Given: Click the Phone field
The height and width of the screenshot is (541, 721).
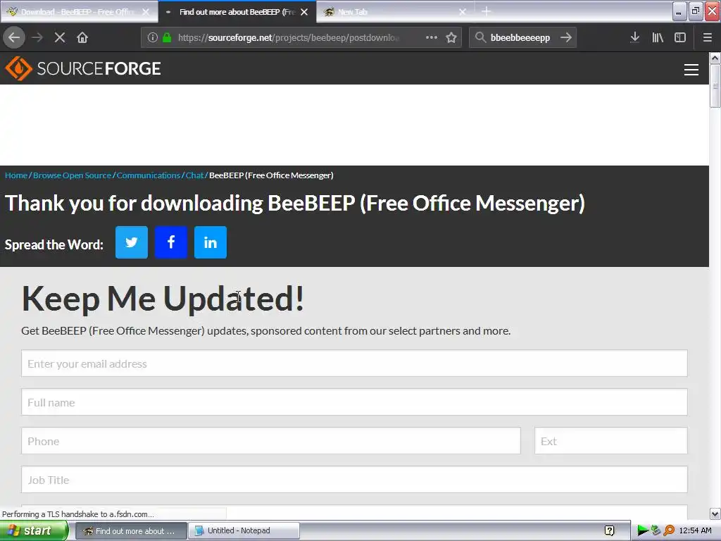Looking at the screenshot, I should tap(271, 441).
